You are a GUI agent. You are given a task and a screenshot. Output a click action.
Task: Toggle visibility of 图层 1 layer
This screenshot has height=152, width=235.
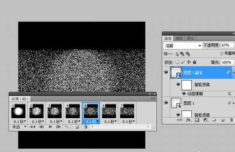click(x=166, y=103)
